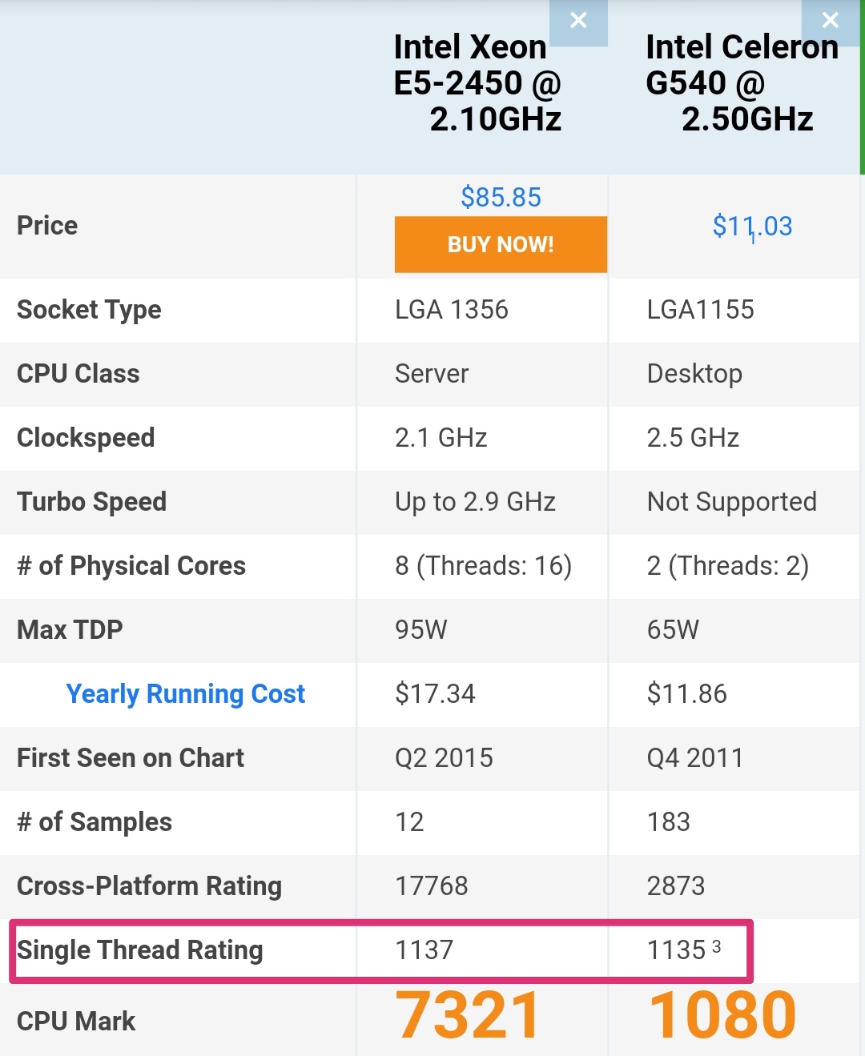The height and width of the screenshot is (1056, 865).
Task: Select the 95W TDP value
Action: (421, 630)
